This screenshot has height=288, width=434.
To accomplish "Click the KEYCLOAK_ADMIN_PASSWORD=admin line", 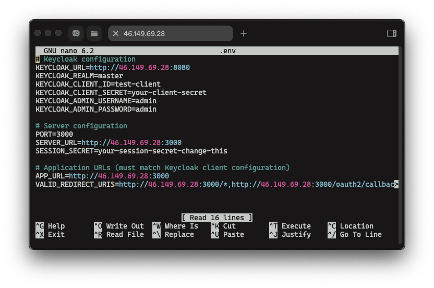I will (96, 109).
